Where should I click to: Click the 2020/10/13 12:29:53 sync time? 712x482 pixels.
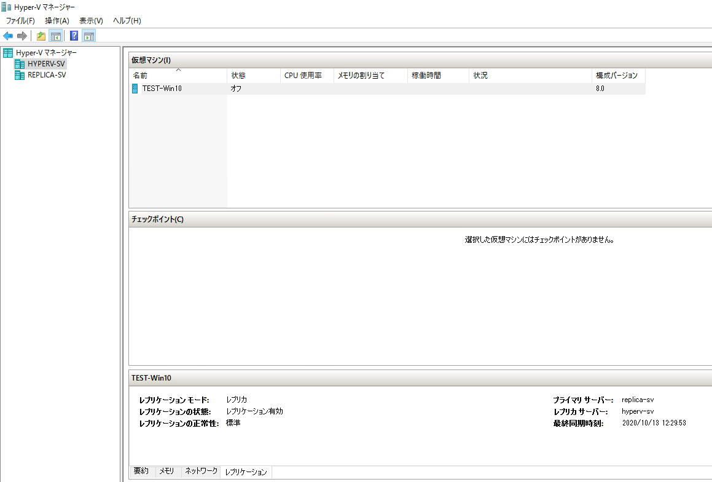(654, 423)
